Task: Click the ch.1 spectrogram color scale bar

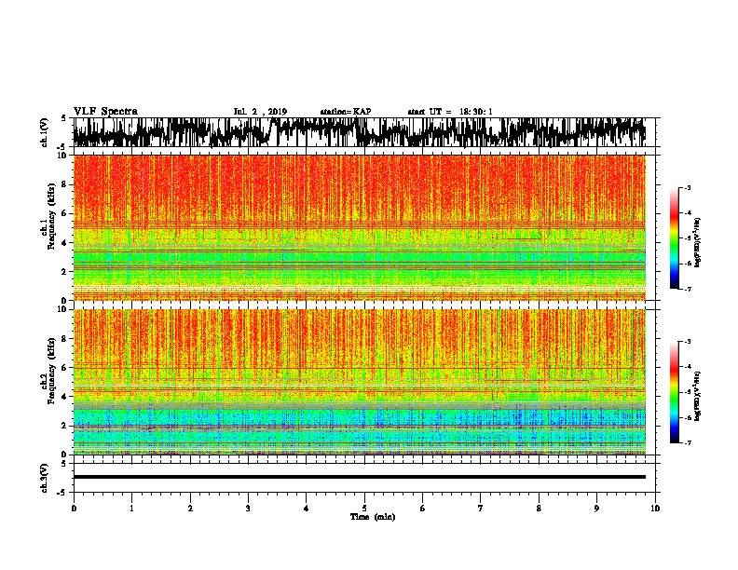Action: pos(675,238)
